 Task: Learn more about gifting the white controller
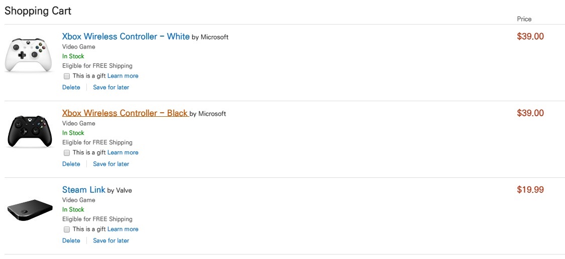[x=123, y=76]
